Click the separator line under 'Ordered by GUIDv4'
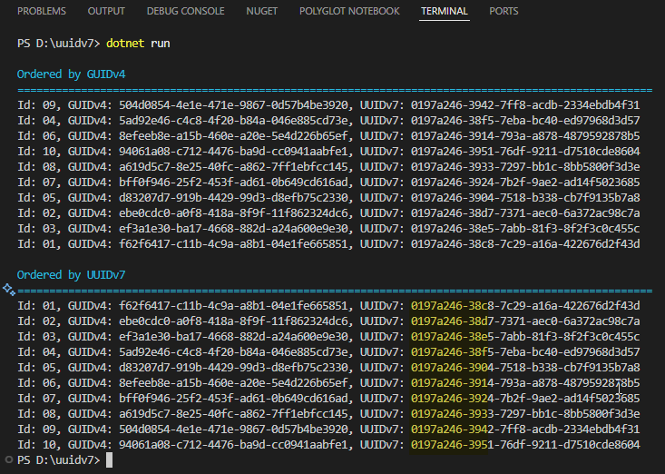Image resolution: width=665 pixels, height=474 pixels. point(334,90)
